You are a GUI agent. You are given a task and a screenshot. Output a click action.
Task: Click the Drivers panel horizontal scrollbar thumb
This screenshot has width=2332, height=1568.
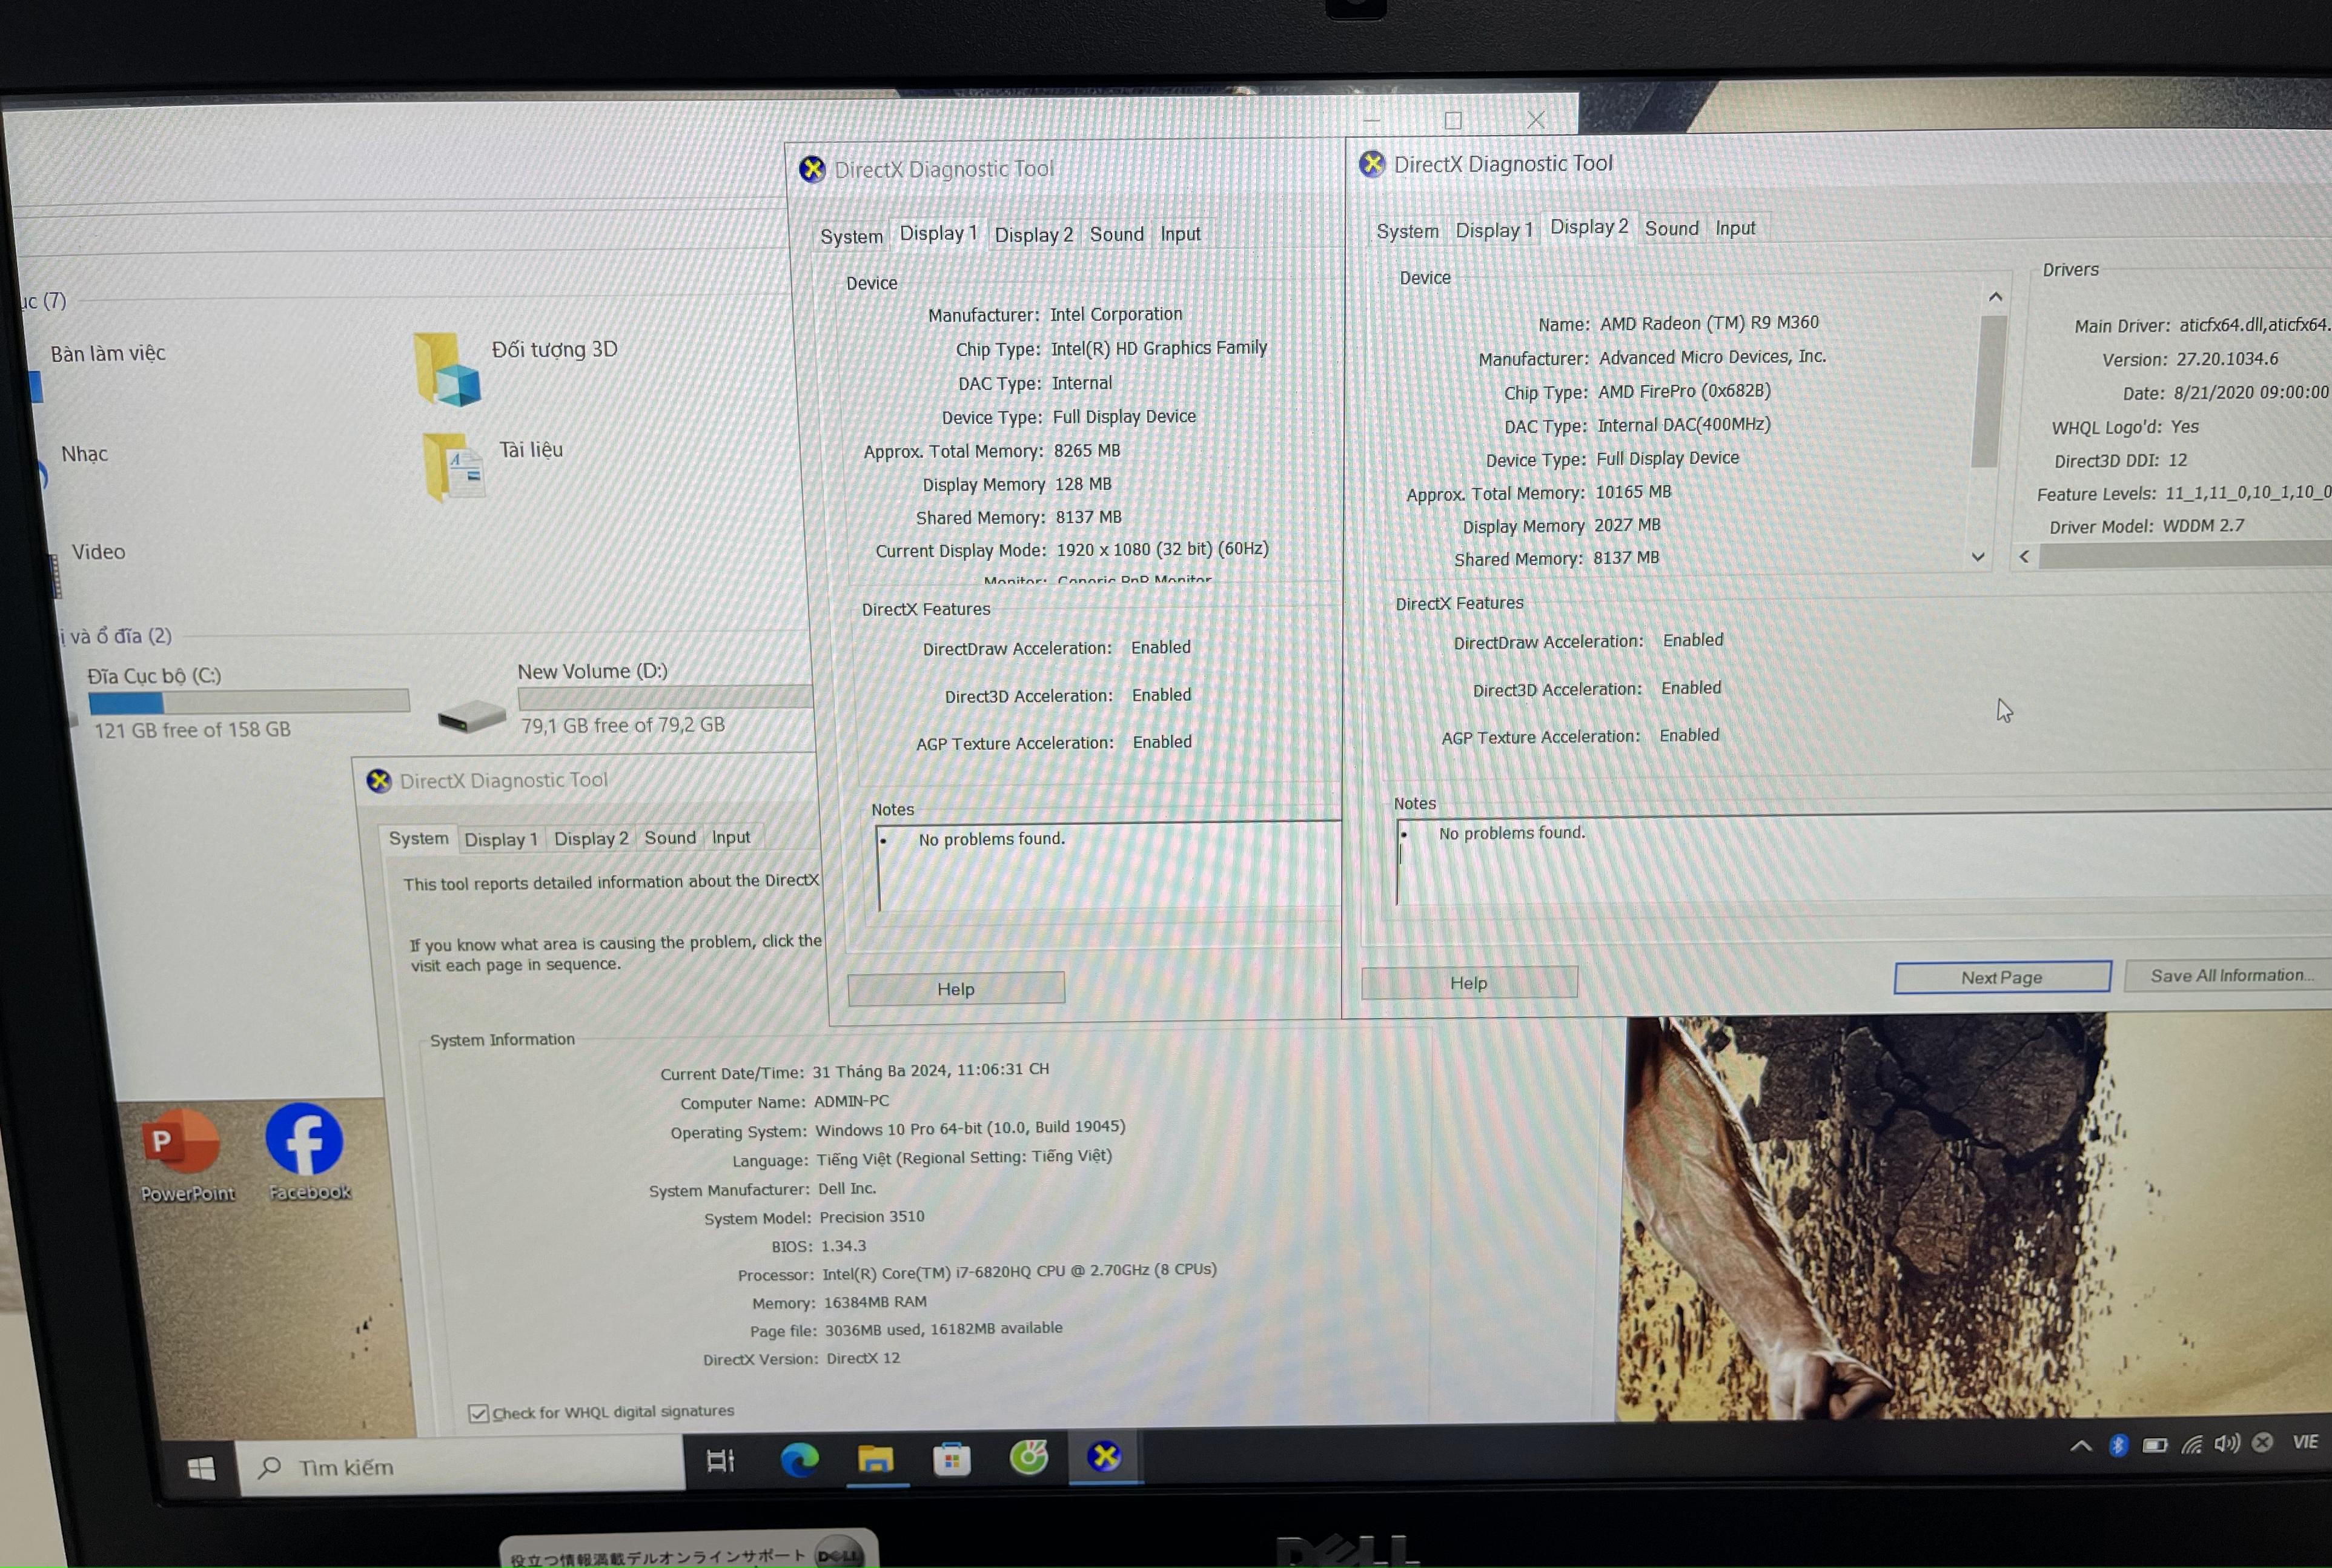click(2185, 554)
